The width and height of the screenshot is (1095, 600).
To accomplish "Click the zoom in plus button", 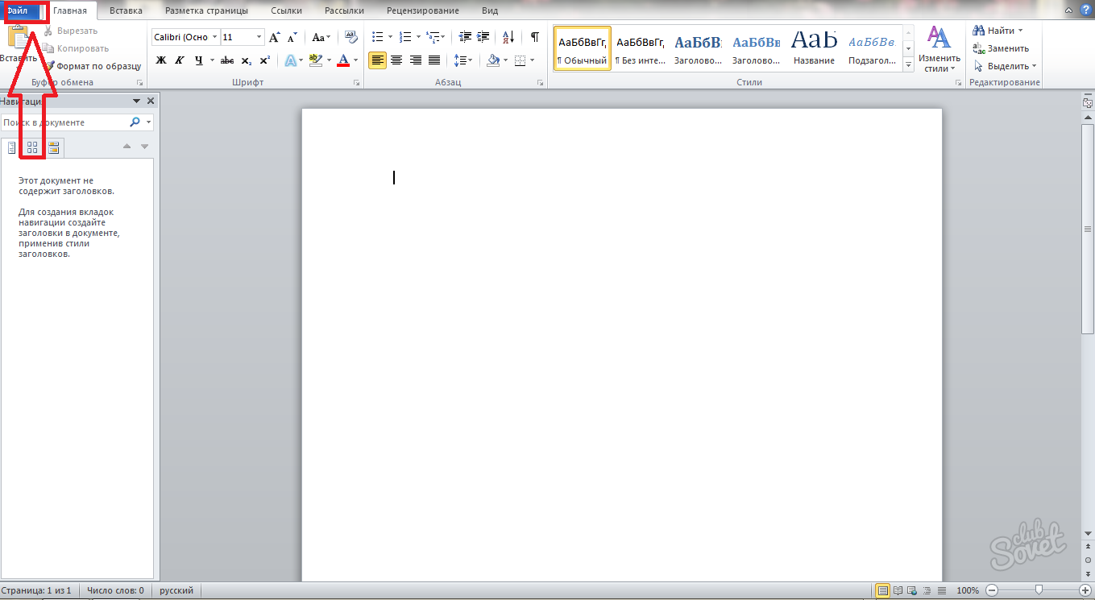I will tap(1085, 590).
